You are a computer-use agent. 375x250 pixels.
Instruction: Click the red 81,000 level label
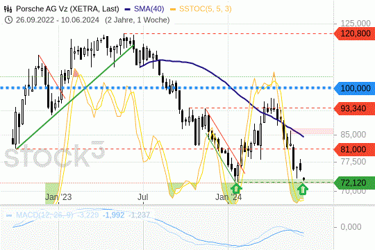pos(354,149)
